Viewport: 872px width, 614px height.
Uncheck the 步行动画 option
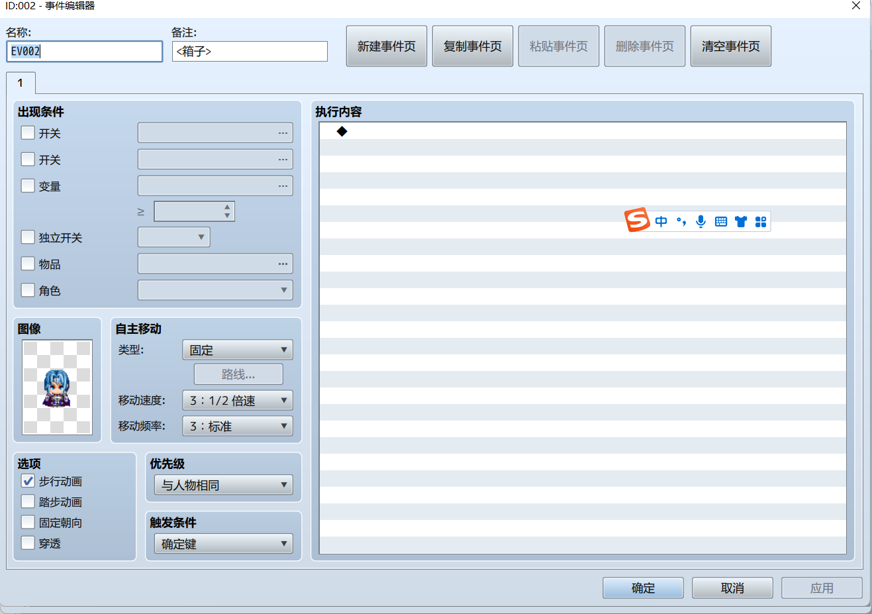(x=28, y=480)
